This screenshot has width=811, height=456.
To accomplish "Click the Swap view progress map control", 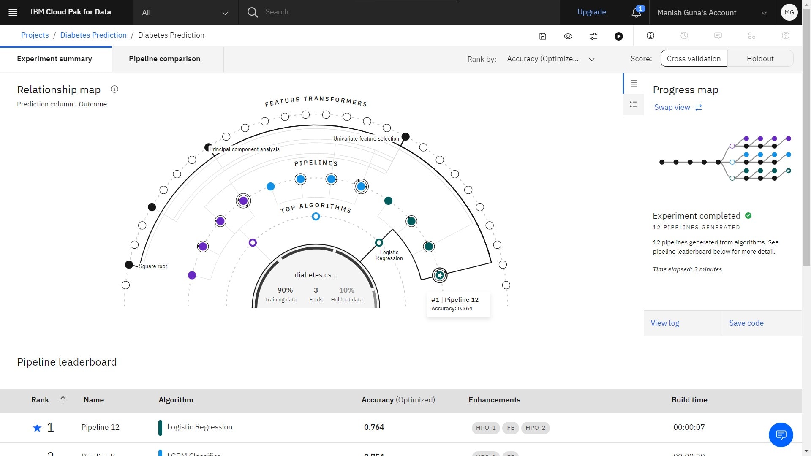I will point(678,107).
